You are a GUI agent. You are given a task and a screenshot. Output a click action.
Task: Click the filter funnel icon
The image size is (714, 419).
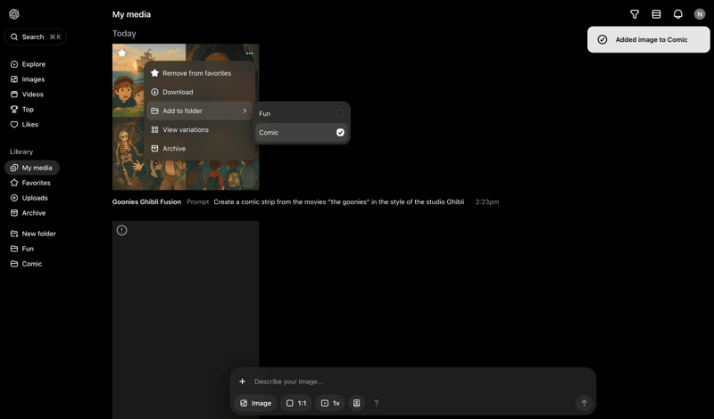pos(635,14)
